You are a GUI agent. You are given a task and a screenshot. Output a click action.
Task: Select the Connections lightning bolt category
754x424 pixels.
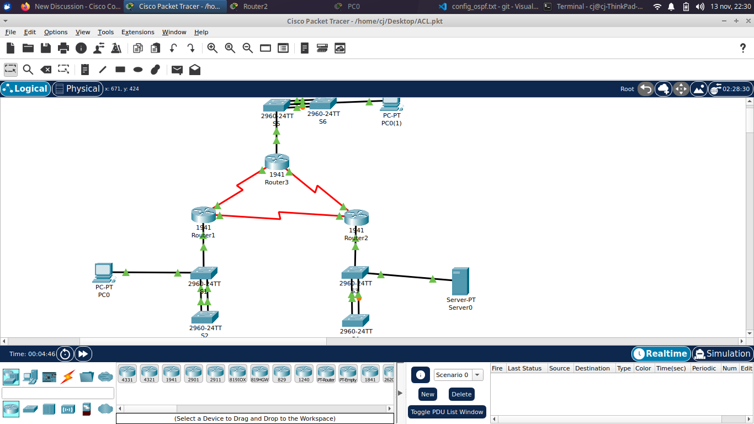coord(67,377)
